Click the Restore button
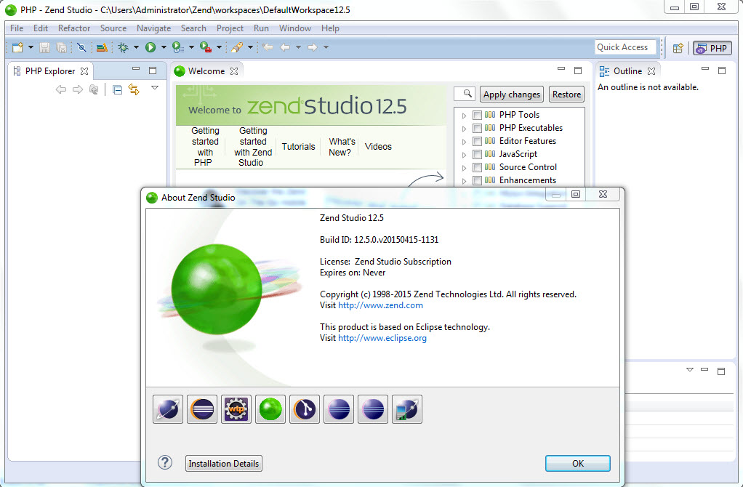This screenshot has width=743, height=487. pyautogui.click(x=566, y=94)
